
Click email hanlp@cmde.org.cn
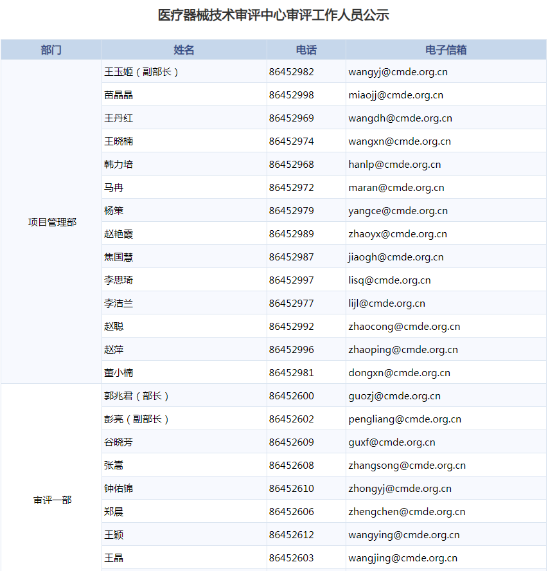click(394, 165)
